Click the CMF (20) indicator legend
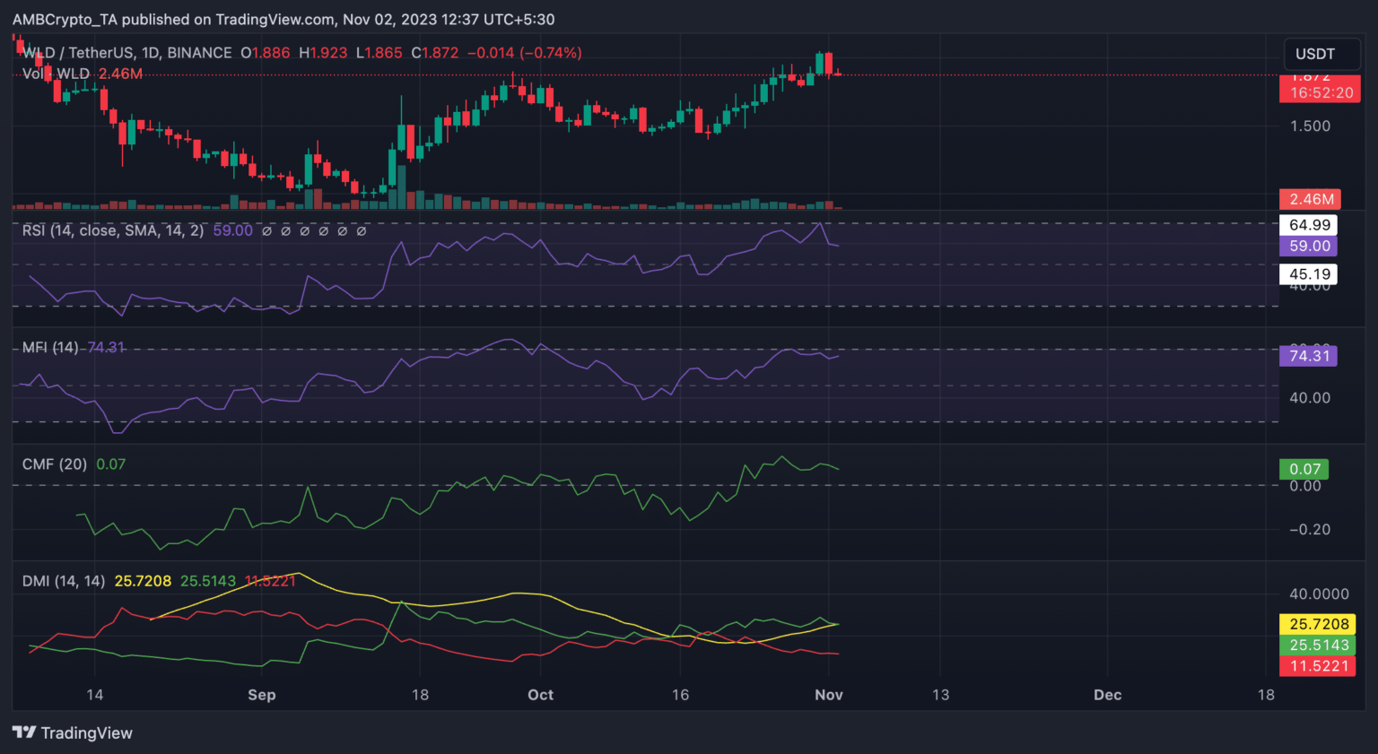This screenshot has width=1378, height=754. (x=55, y=464)
